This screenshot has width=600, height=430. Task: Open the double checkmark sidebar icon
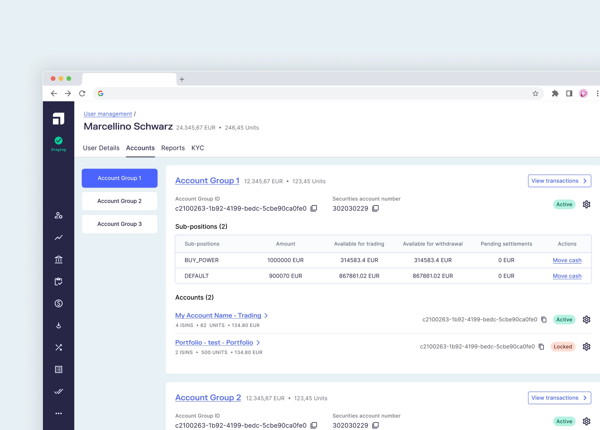coord(59,391)
